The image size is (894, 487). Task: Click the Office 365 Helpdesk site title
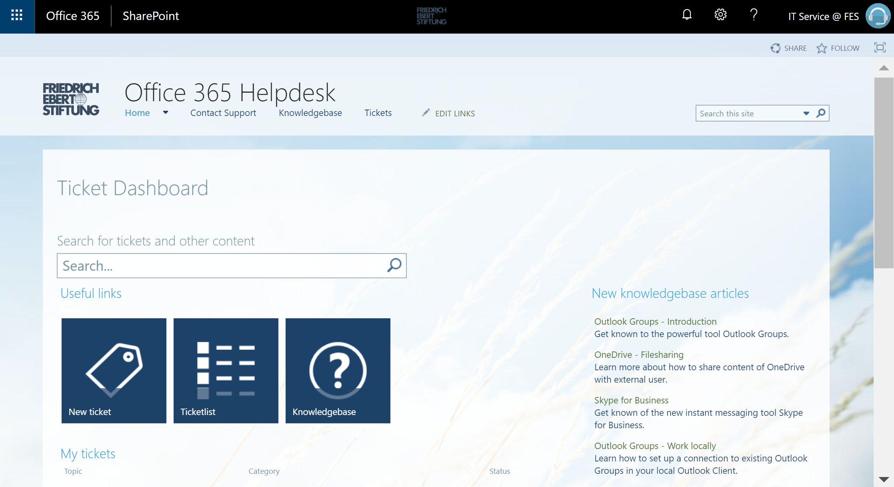(230, 92)
